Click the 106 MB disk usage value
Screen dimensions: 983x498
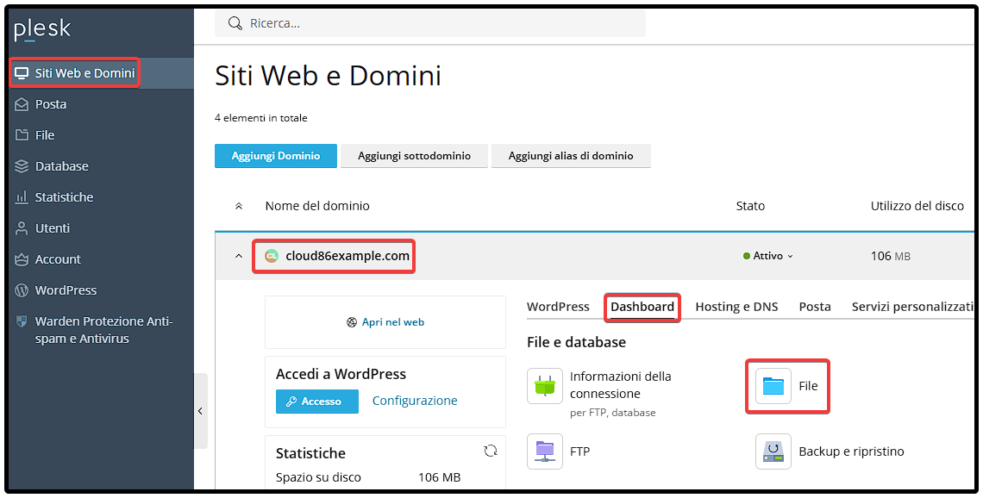click(x=890, y=256)
